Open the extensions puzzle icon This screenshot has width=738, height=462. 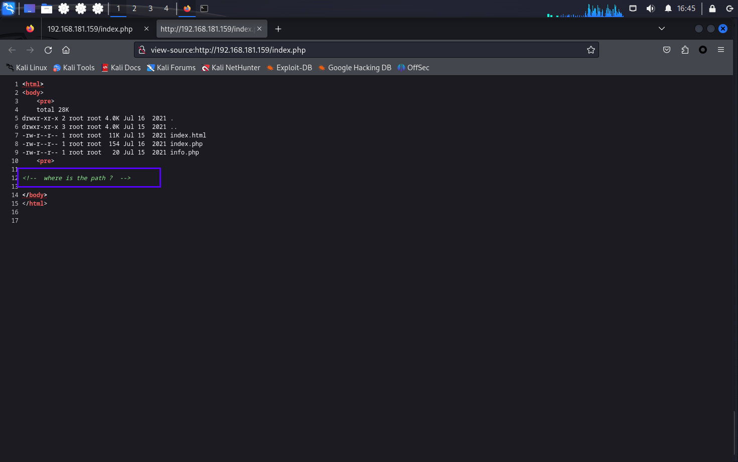685,50
